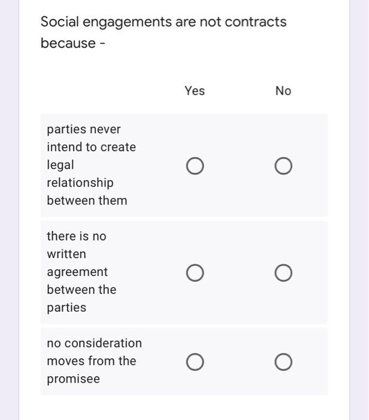The width and height of the screenshot is (369, 420).
Task: Mark No for "no consideration moves" row
Action: pyautogui.click(x=284, y=362)
